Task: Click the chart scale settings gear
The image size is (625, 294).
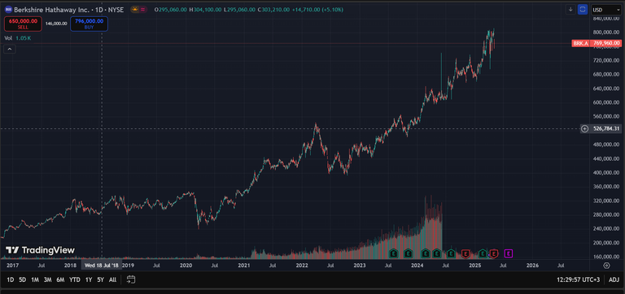Action: [x=606, y=266]
